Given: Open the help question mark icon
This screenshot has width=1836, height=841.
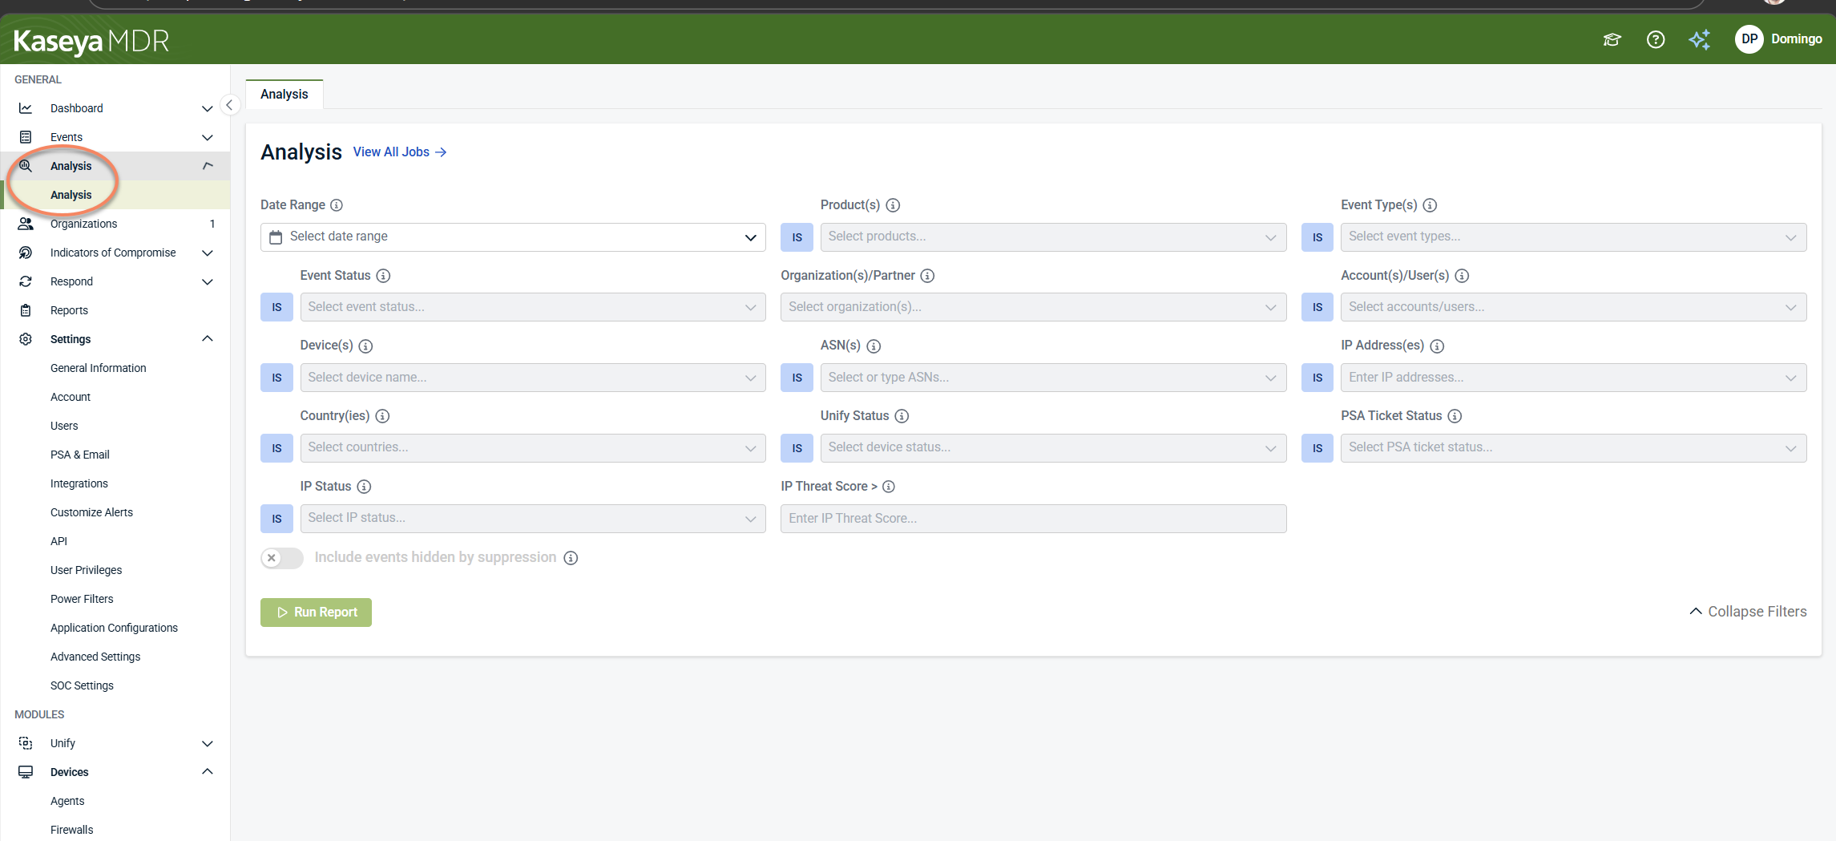Looking at the screenshot, I should [1655, 39].
